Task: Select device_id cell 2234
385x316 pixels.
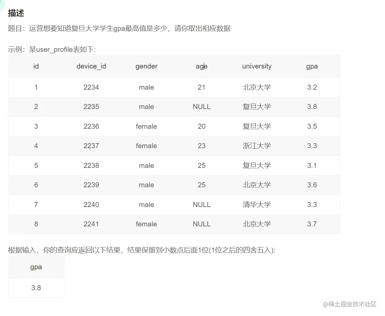Action: [x=91, y=87]
